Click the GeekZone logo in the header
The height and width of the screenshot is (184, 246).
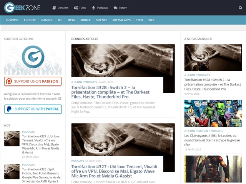point(22,8)
